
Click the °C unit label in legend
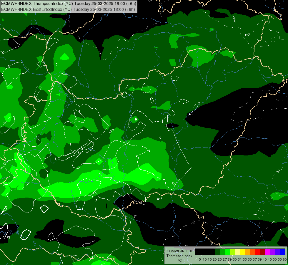180,260
